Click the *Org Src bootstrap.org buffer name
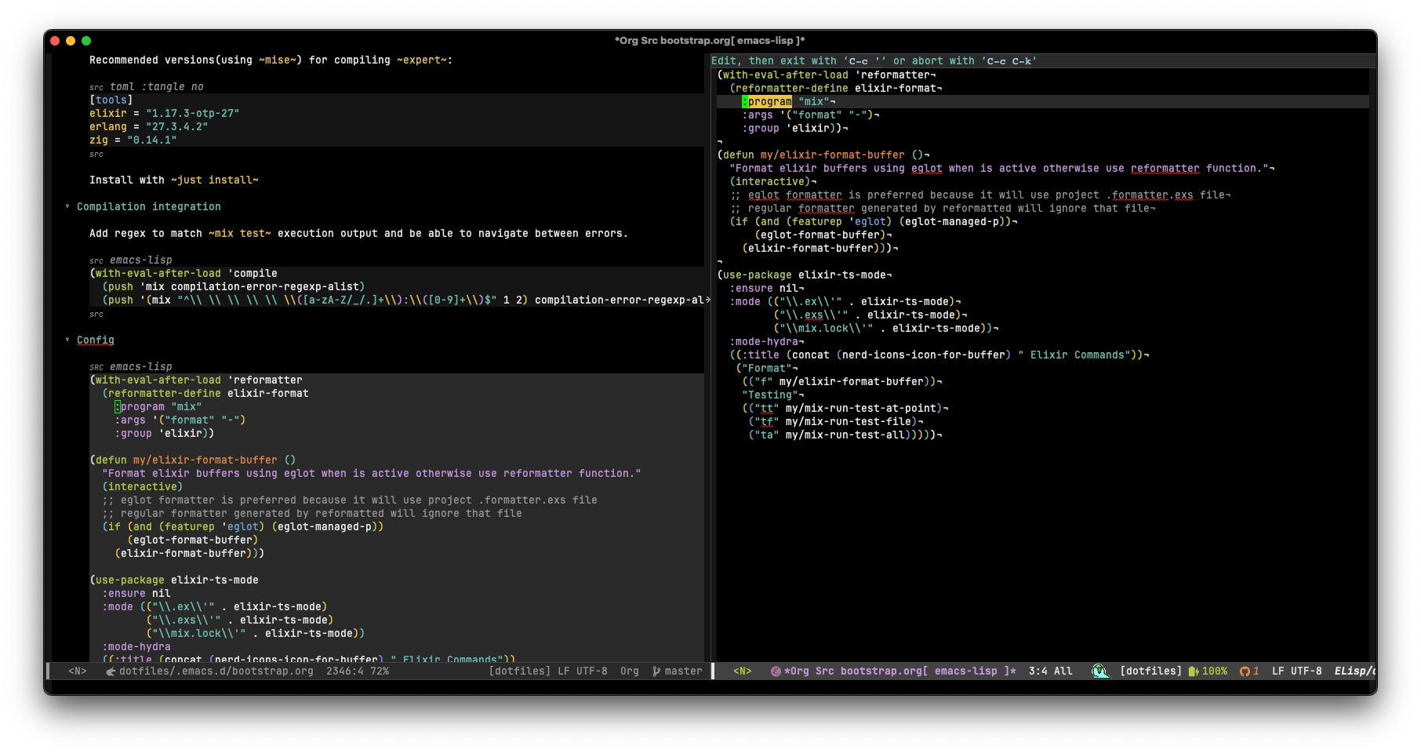This screenshot has width=1421, height=753. (899, 671)
